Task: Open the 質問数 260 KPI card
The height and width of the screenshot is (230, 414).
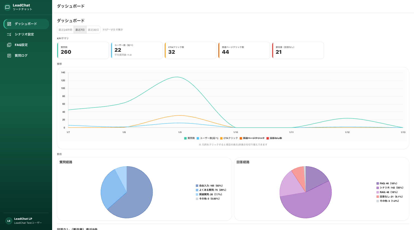Action: click(x=83, y=50)
